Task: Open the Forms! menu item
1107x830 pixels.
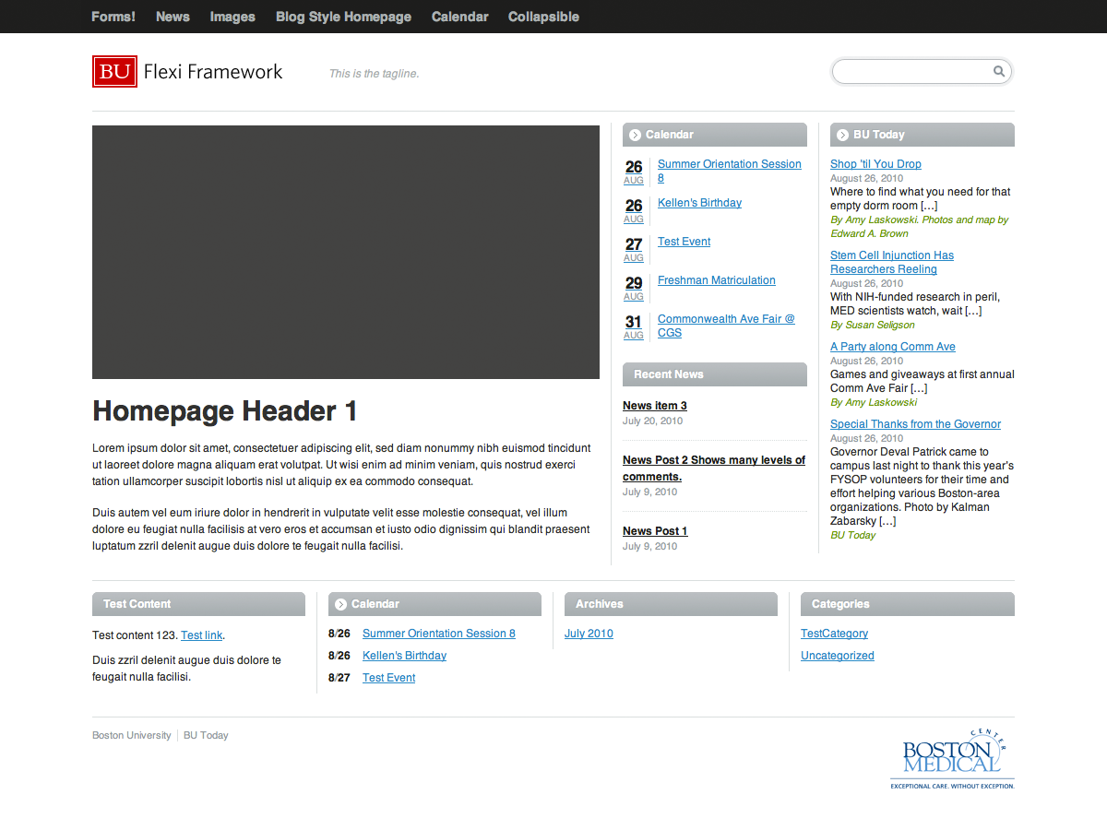Action: point(113,17)
